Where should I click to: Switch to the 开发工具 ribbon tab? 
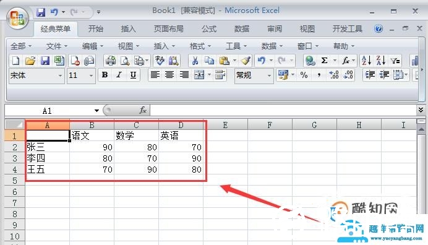(347, 28)
